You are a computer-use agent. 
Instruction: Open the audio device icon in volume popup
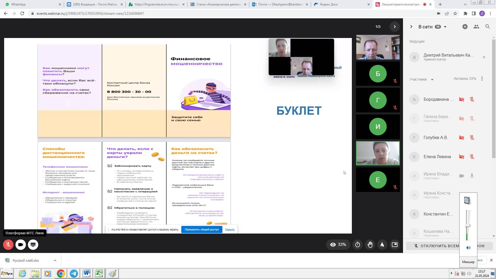click(x=468, y=200)
